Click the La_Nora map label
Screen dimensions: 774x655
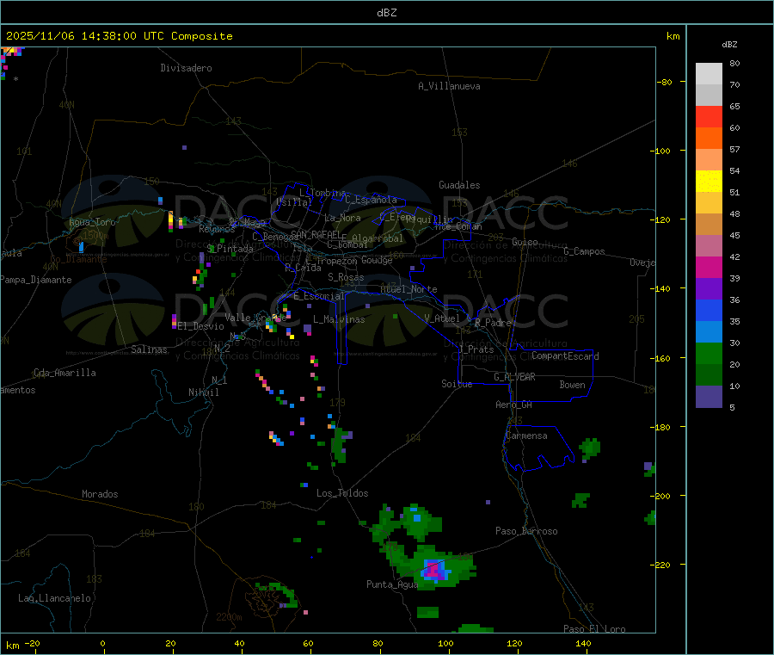click(342, 218)
